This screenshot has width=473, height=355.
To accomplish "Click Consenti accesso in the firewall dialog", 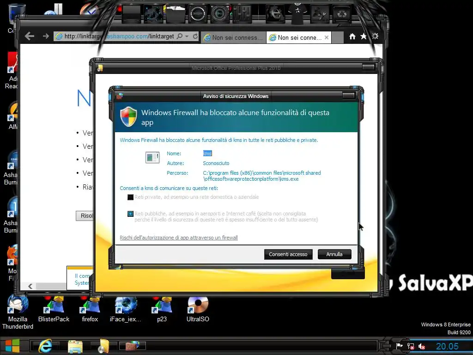I will click(x=288, y=254).
